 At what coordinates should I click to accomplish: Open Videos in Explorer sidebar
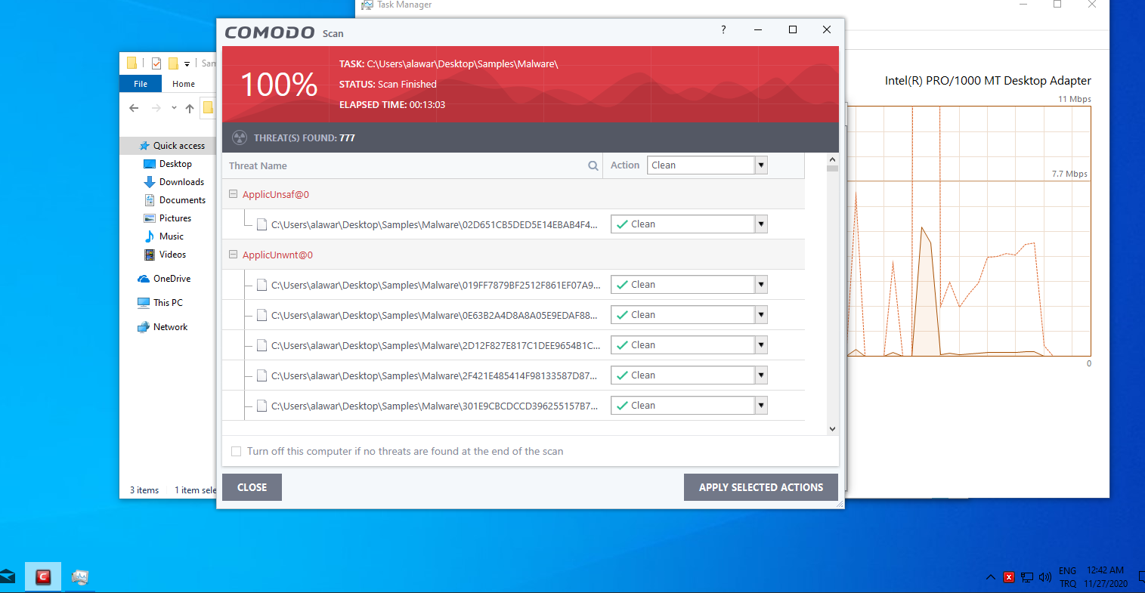(x=172, y=255)
